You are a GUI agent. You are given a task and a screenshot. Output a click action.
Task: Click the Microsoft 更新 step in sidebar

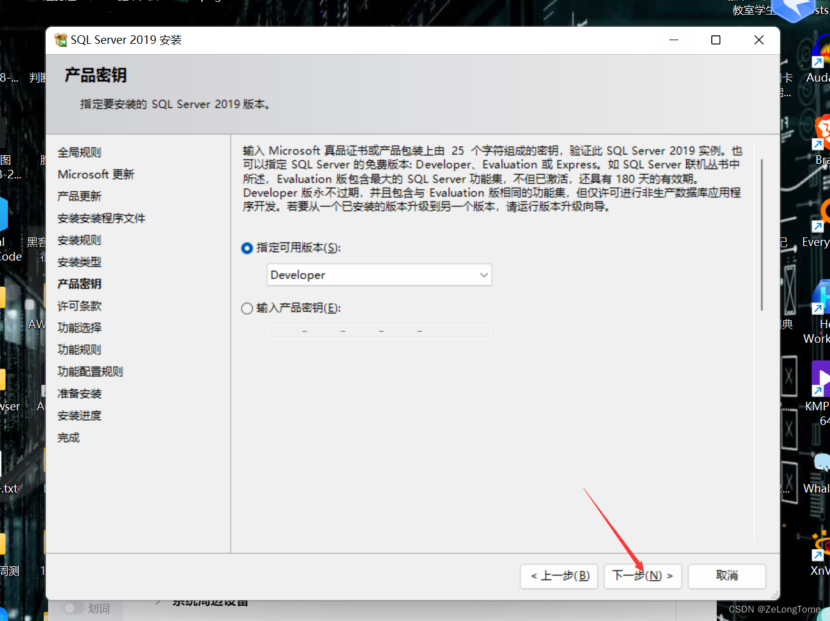[x=96, y=174]
